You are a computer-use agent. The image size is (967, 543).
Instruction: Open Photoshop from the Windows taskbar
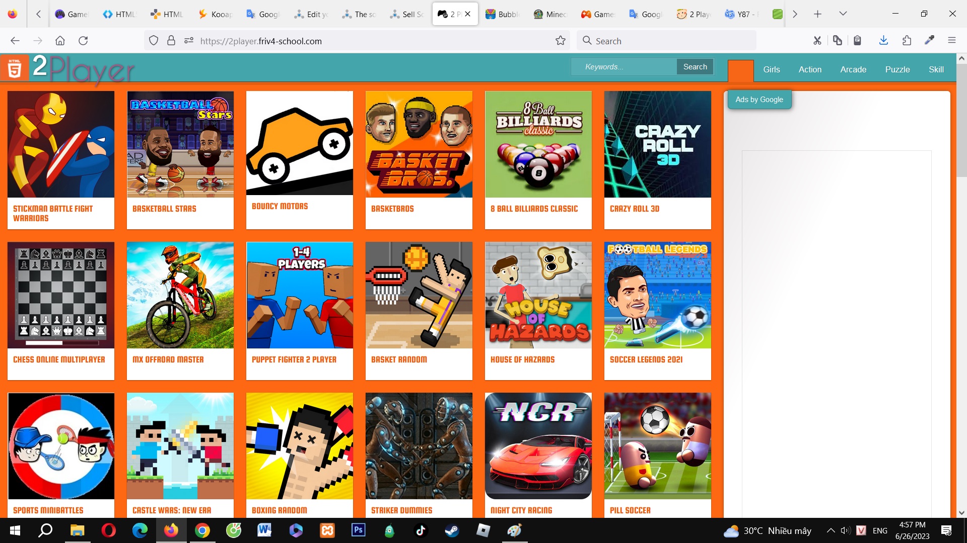pyautogui.click(x=358, y=530)
